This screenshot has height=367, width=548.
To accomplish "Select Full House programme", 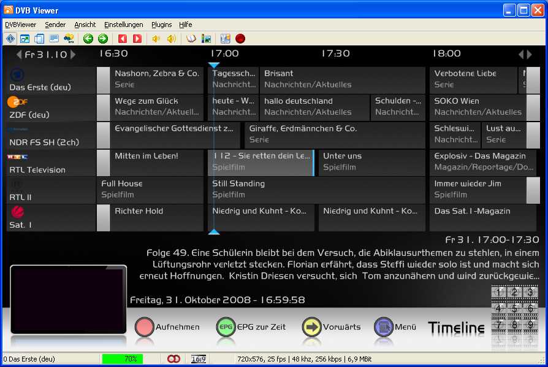I will click(150, 191).
